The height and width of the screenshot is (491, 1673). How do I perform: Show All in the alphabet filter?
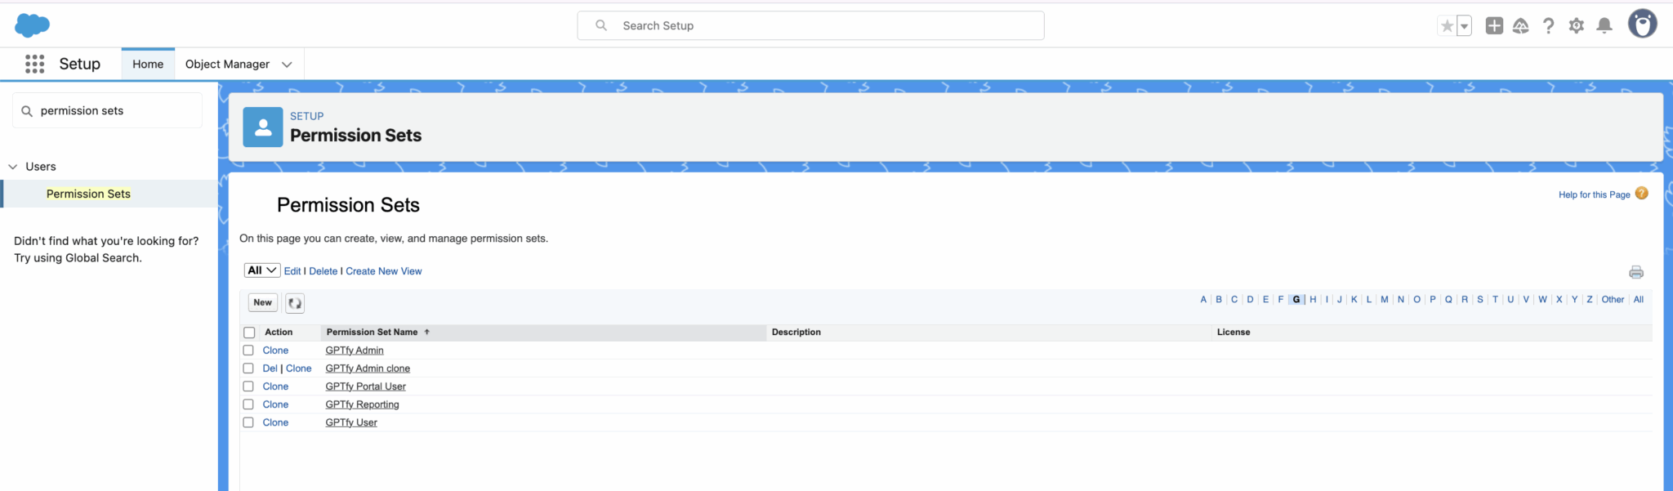(1639, 300)
